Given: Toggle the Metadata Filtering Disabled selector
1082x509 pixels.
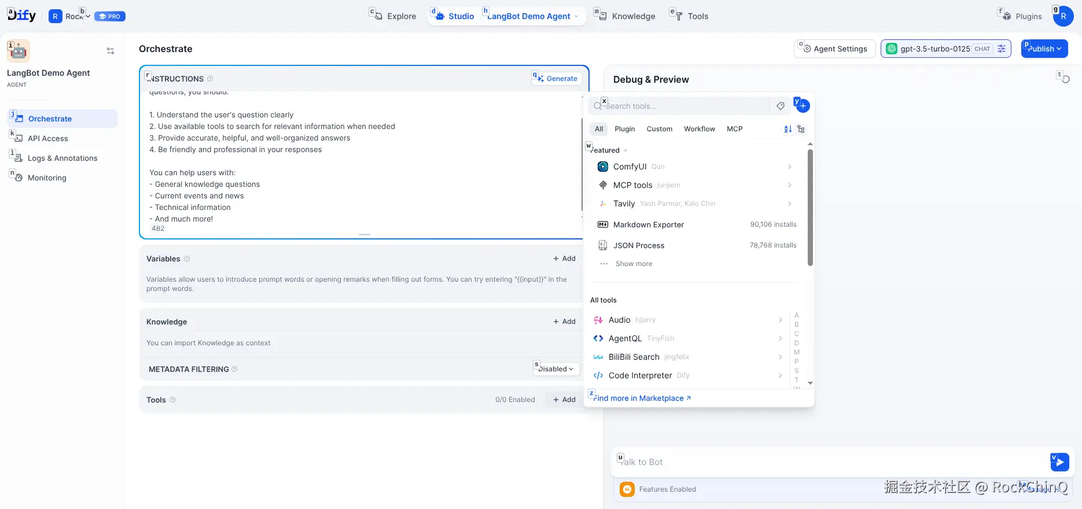Looking at the screenshot, I should coord(556,369).
